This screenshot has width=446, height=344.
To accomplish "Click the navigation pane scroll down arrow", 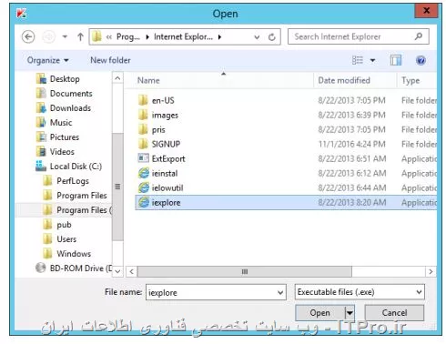I will (117, 271).
